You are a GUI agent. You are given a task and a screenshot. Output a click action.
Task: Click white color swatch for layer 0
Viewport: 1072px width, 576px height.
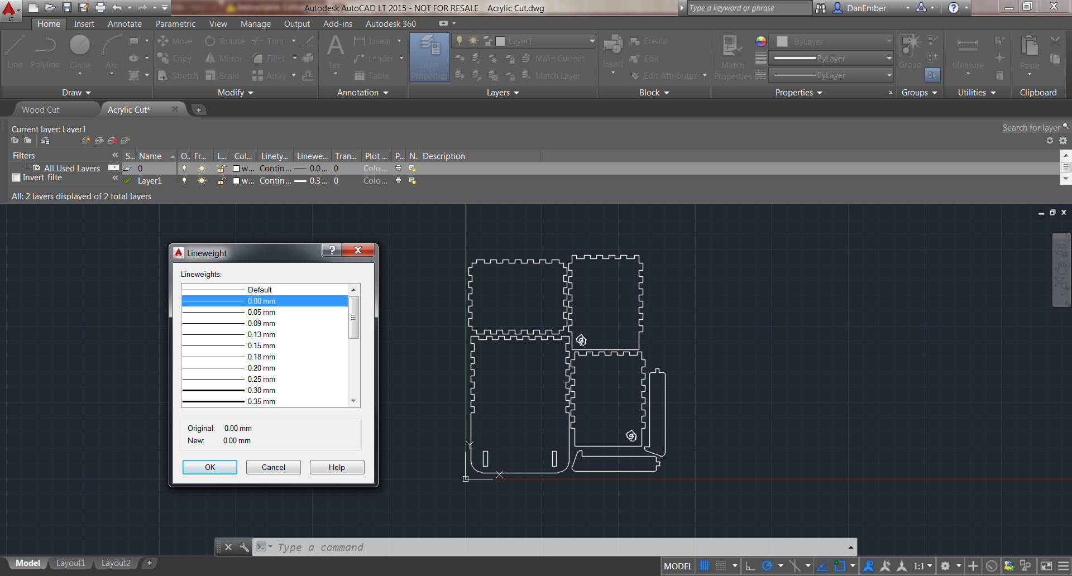236,169
